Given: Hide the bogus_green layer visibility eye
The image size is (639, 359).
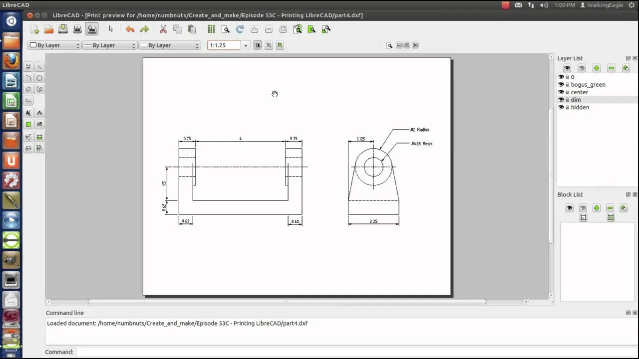Looking at the screenshot, I should (x=561, y=84).
